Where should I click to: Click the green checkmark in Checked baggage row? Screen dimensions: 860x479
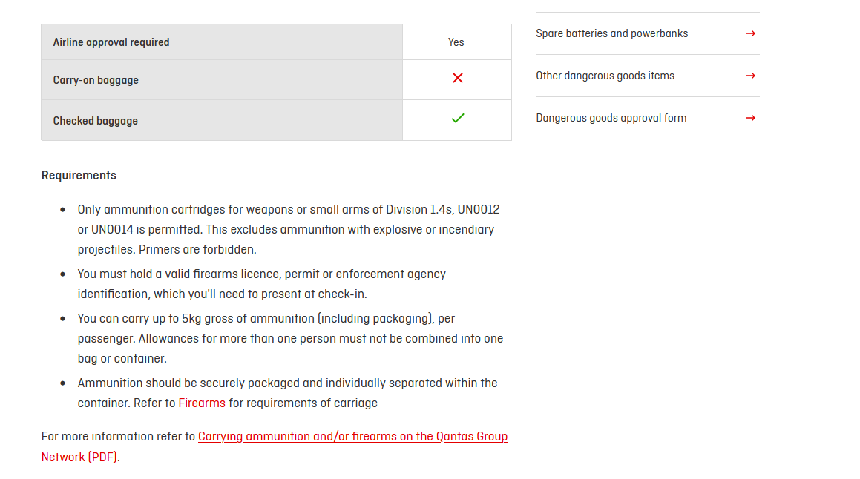[457, 118]
